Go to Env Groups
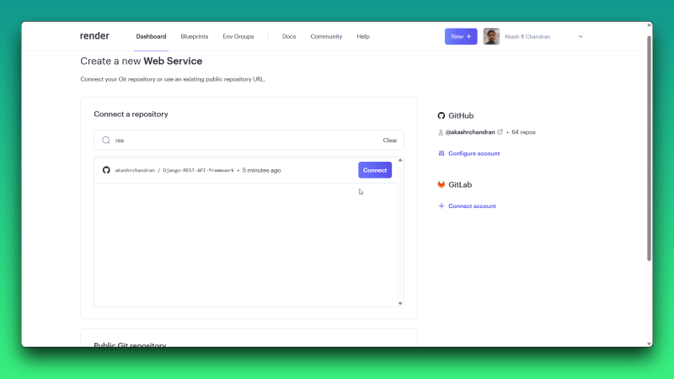 pos(238,36)
